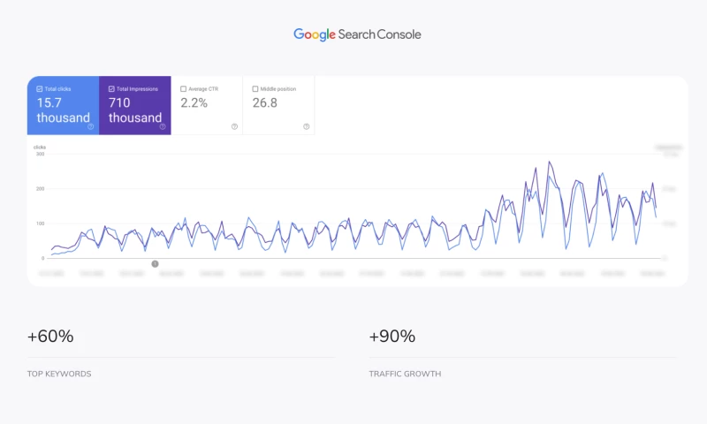This screenshot has height=424, width=707.
Task: Click the help icon on Total clicks card
Action: pos(90,126)
